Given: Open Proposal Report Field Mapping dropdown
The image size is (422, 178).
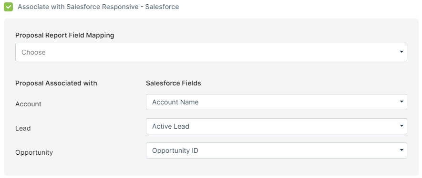Looking at the screenshot, I should (x=211, y=52).
